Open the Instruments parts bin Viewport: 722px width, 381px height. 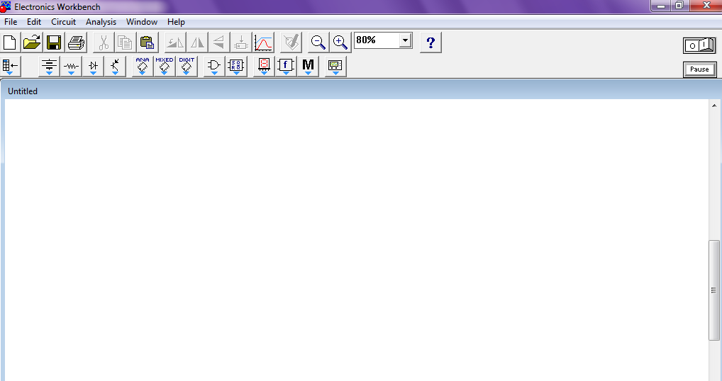click(335, 67)
